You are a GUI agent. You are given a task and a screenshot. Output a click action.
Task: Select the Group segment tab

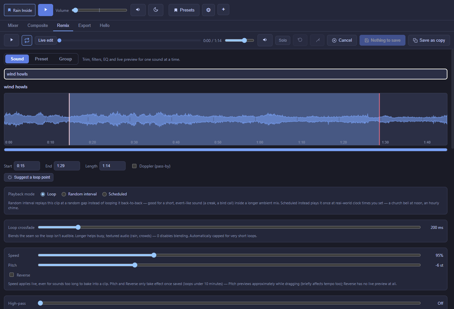pyautogui.click(x=65, y=59)
